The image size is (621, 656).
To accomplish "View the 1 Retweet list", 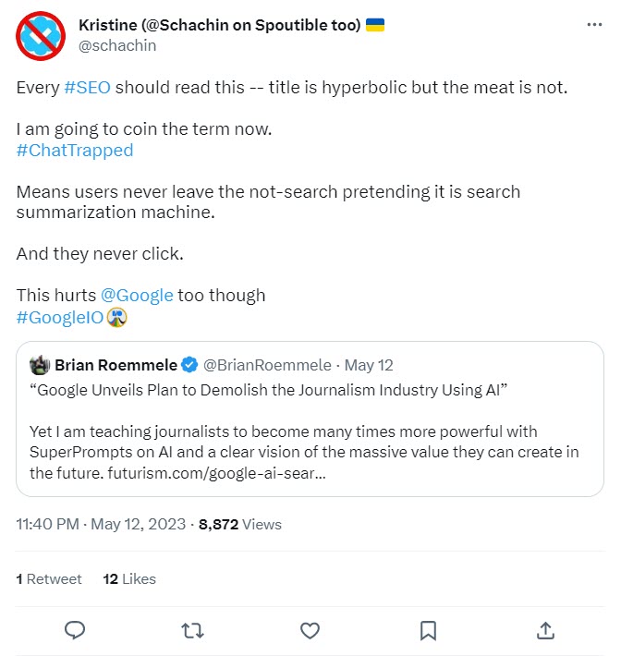I will click(49, 578).
